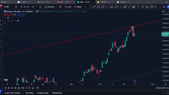The height and width of the screenshot is (95, 169).
Task: Switch to the XAGUSD tab
Action: coord(125,2)
